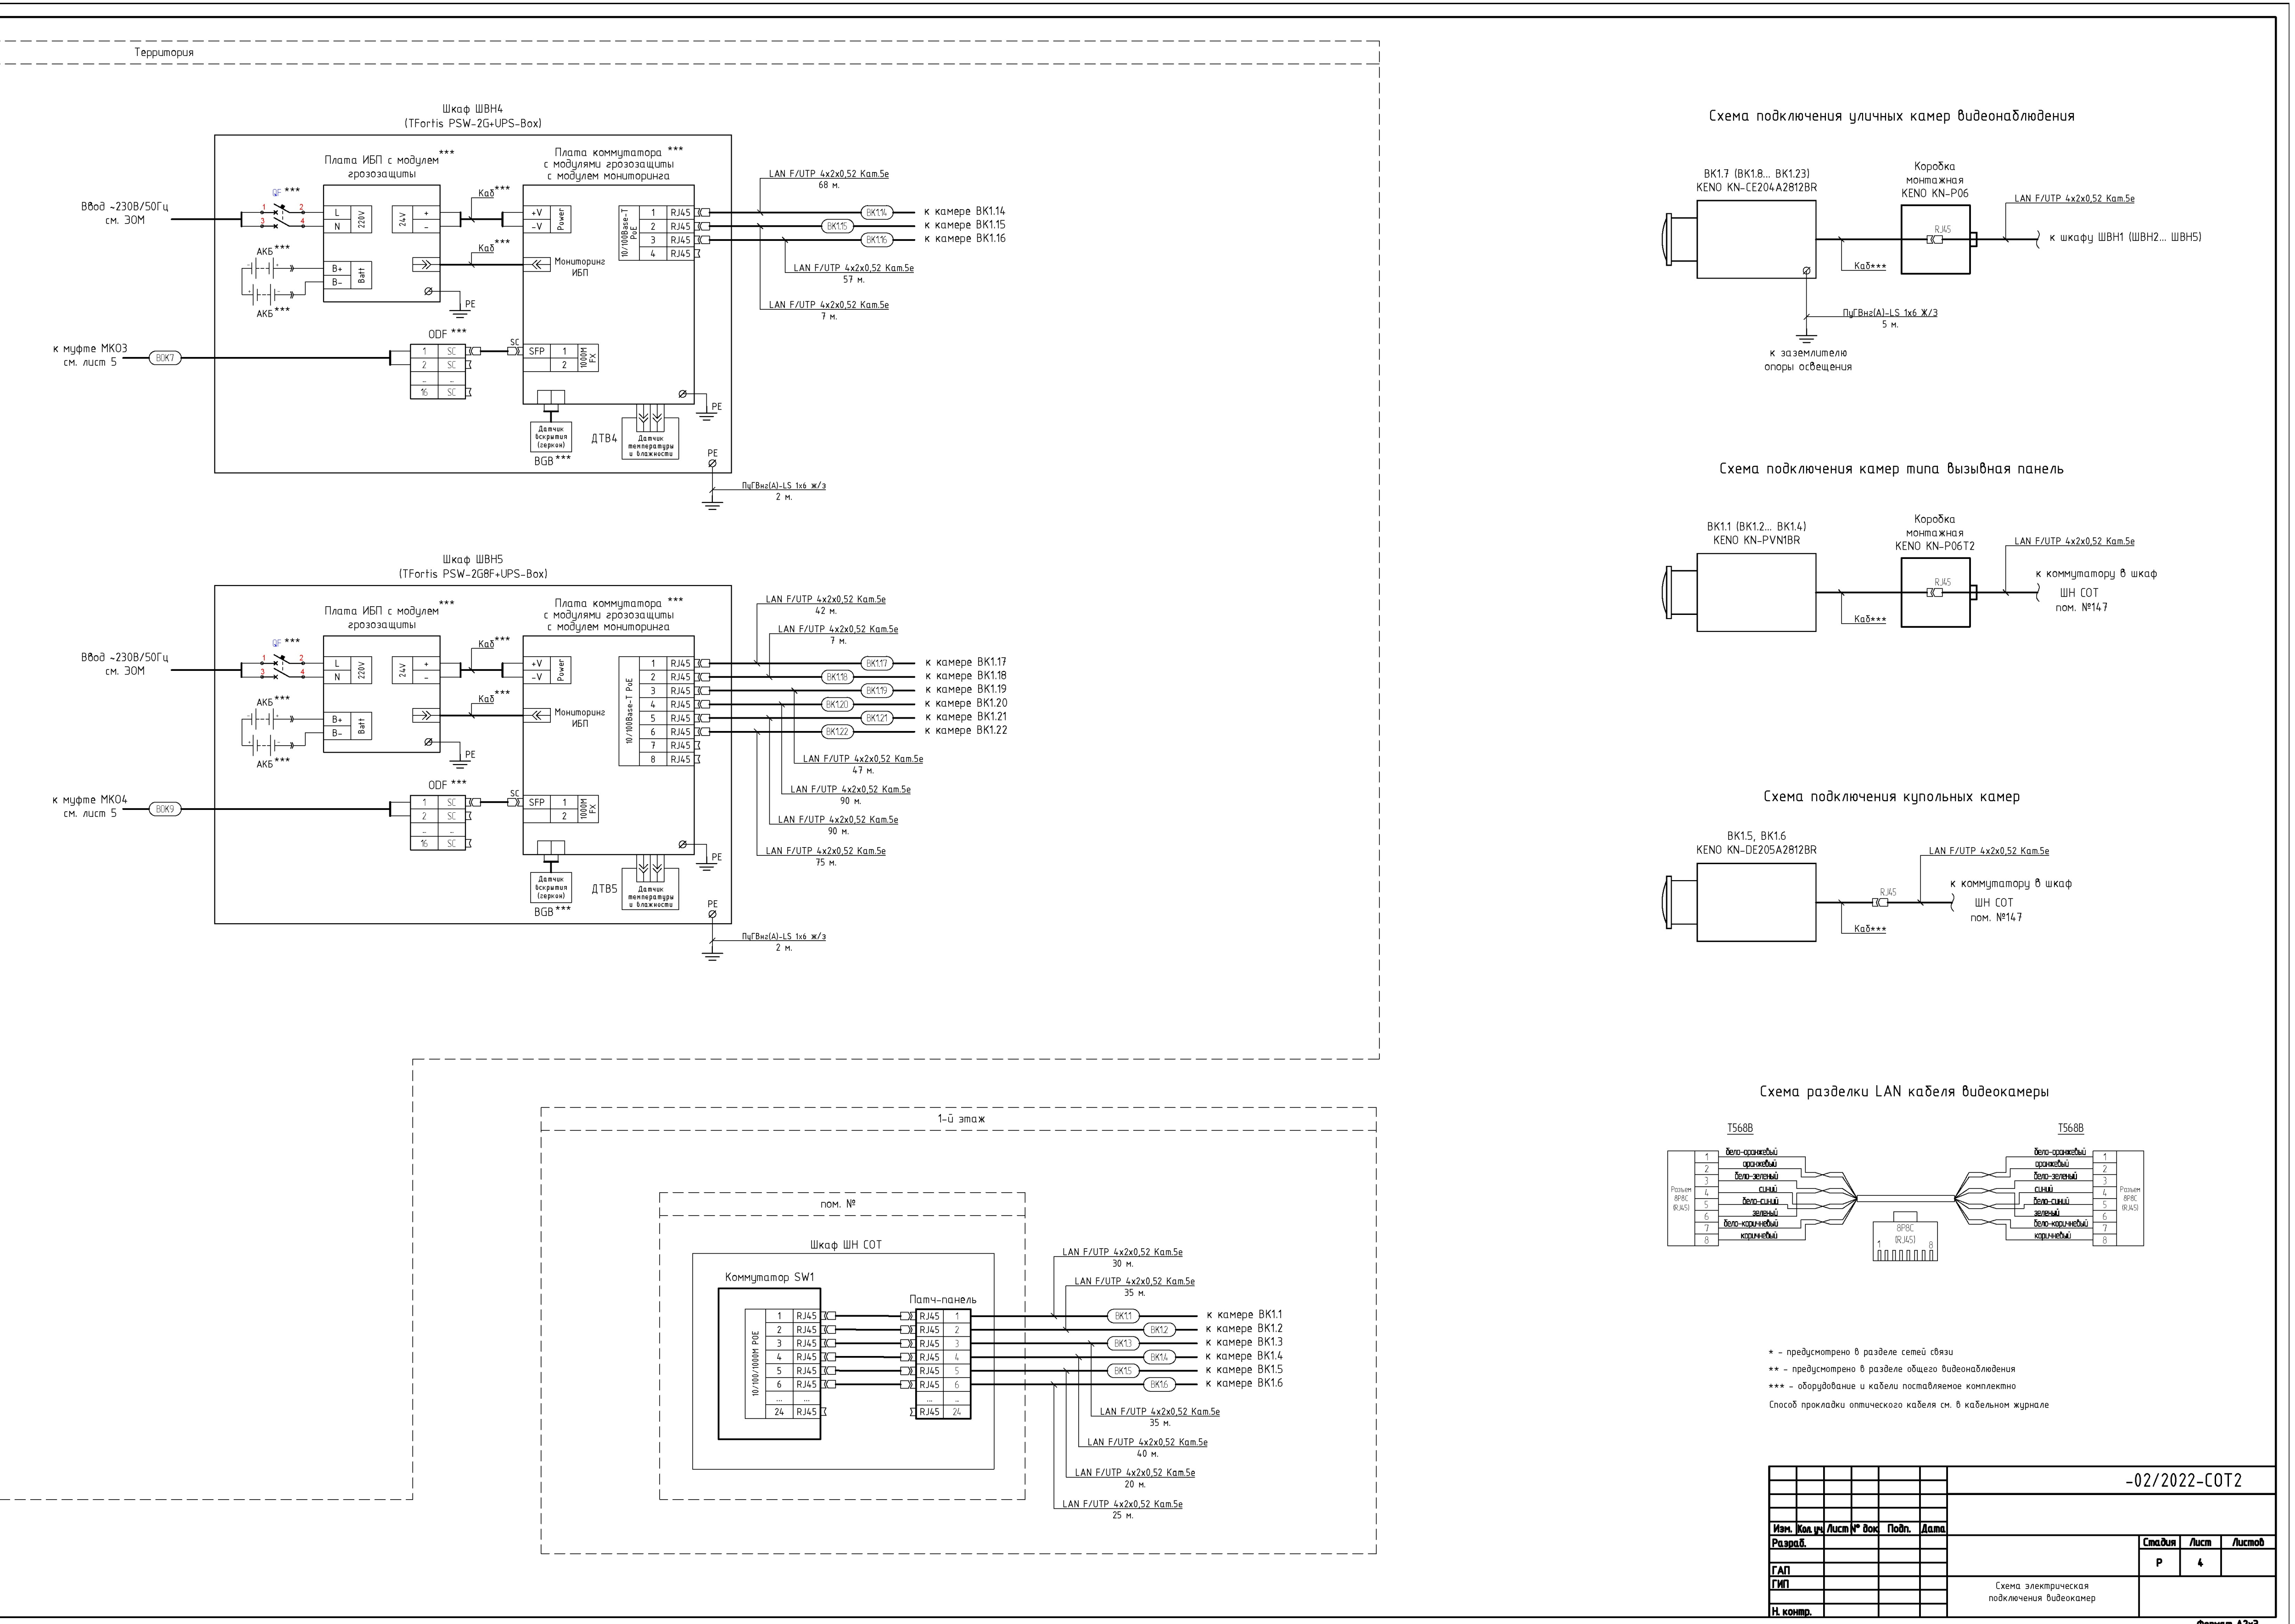Select heading 'Схема подключения купольных камер'

tap(1891, 797)
